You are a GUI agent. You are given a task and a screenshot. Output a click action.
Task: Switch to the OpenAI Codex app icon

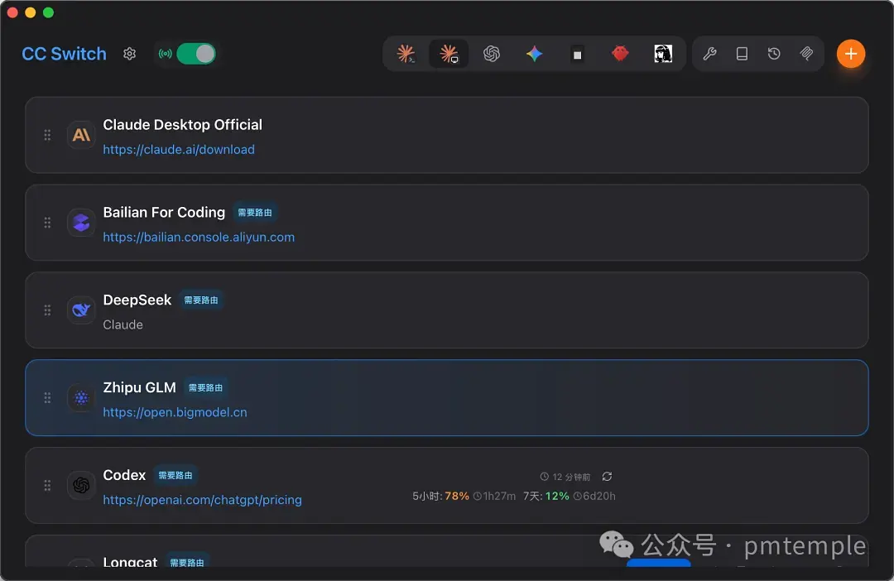492,54
